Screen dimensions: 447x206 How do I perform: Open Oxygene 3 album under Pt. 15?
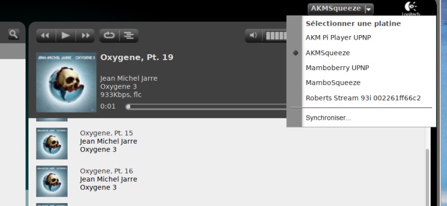pyautogui.click(x=98, y=149)
